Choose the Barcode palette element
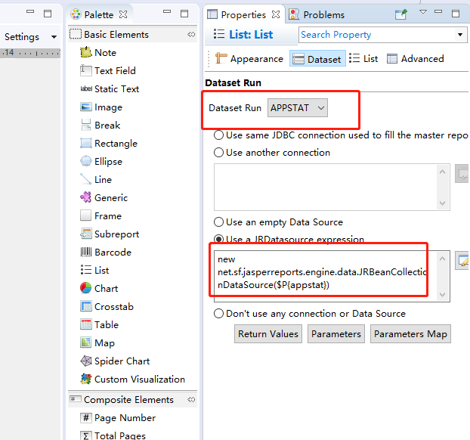 point(106,253)
